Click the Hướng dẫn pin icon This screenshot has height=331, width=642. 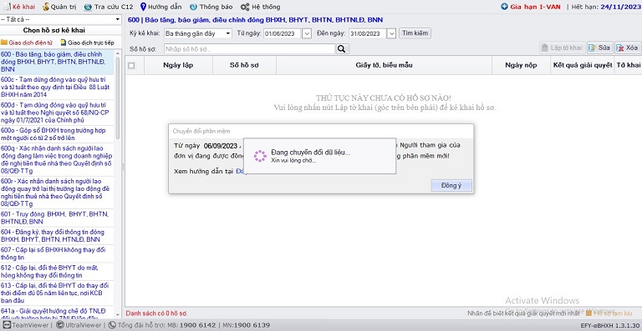(143, 7)
